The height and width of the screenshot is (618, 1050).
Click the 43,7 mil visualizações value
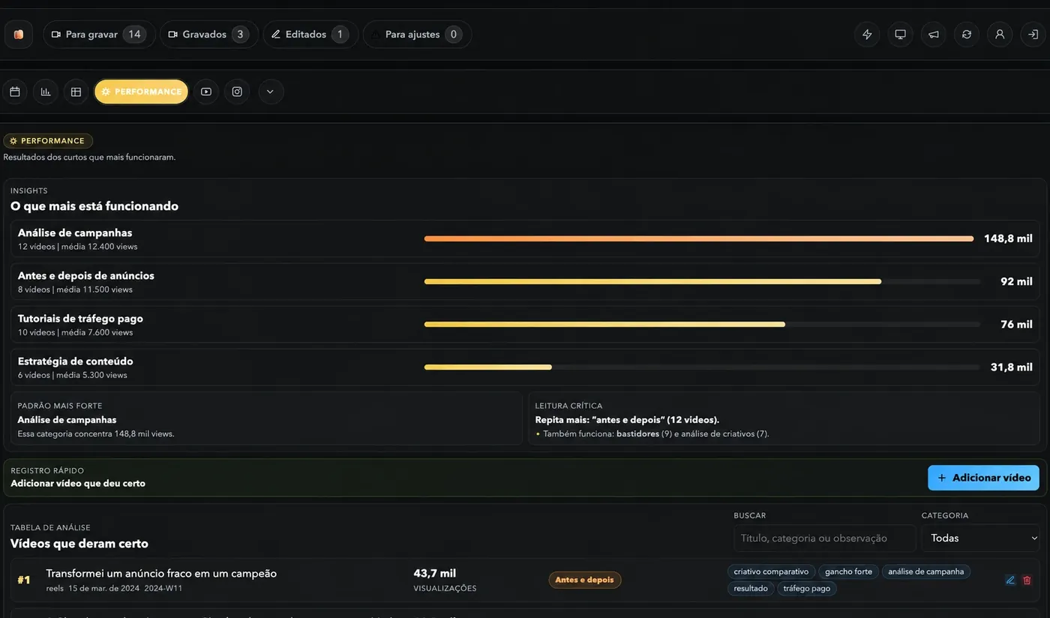pyautogui.click(x=435, y=573)
